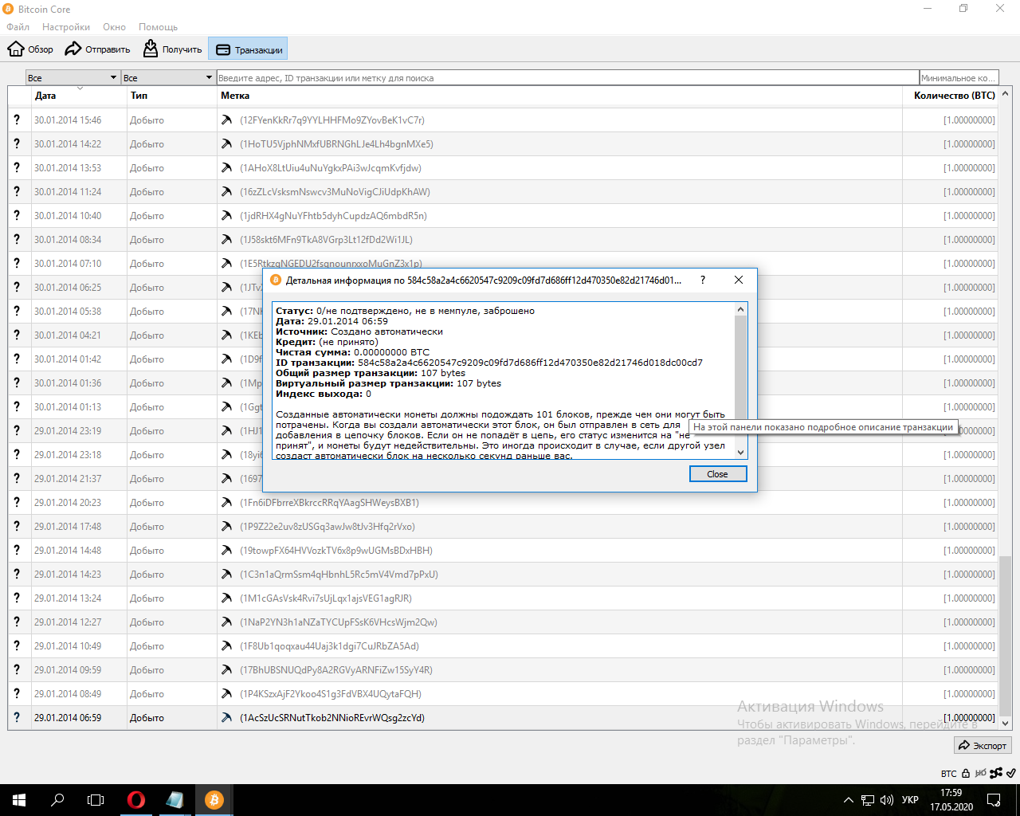Click the crossed-out HD wallet status icon
Viewport: 1020px width, 816px height.
click(x=981, y=773)
